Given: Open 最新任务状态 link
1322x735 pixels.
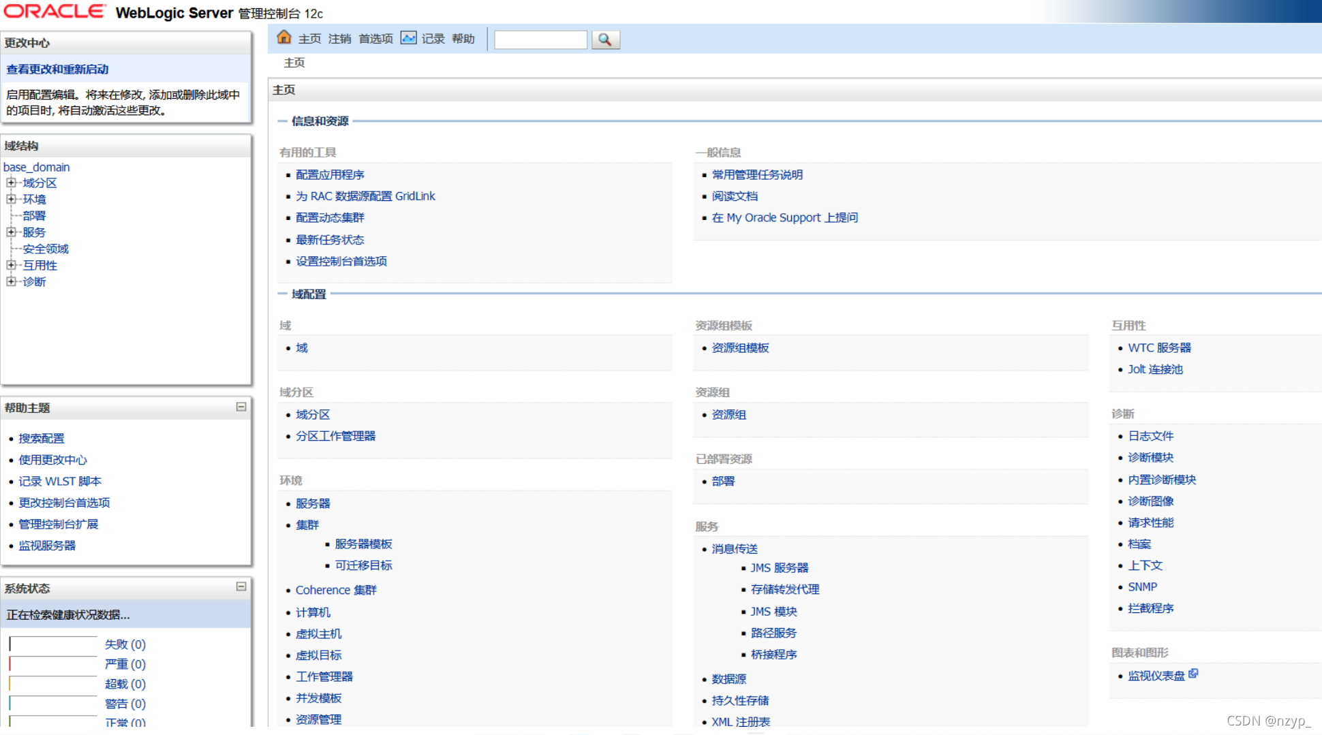Looking at the screenshot, I should point(330,240).
